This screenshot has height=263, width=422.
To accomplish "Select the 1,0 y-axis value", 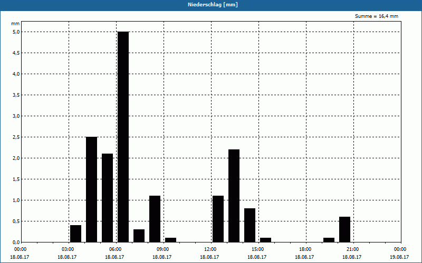I will (16, 200).
